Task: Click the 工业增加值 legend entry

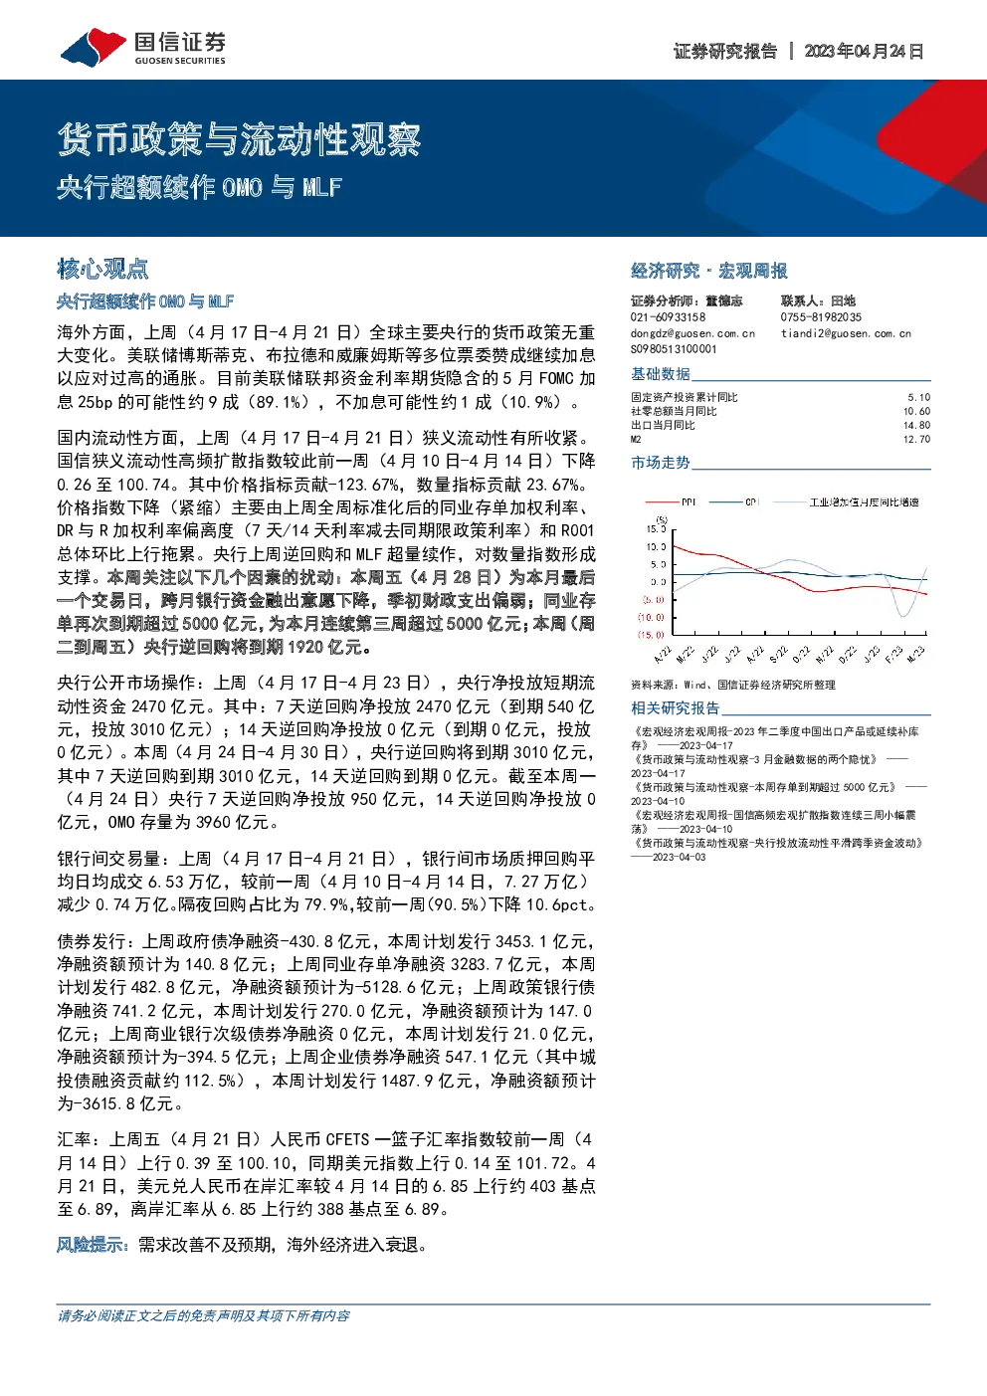Action: coord(847,502)
